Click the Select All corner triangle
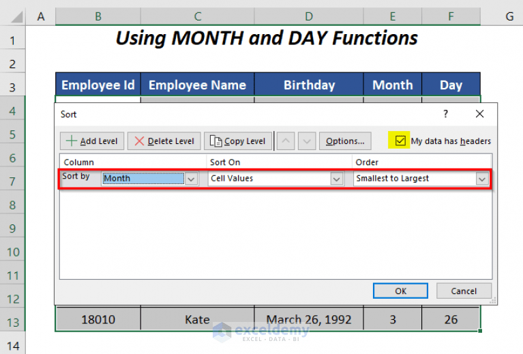 point(16,17)
